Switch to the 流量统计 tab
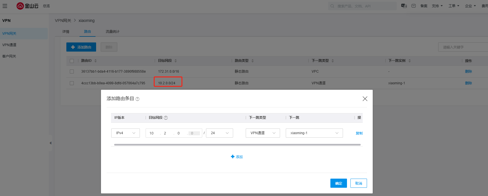 [x=112, y=32]
